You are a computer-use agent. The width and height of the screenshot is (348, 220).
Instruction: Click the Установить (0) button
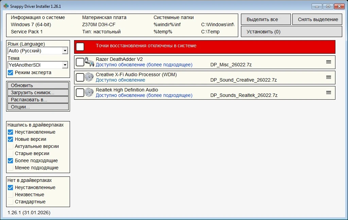click(x=291, y=32)
